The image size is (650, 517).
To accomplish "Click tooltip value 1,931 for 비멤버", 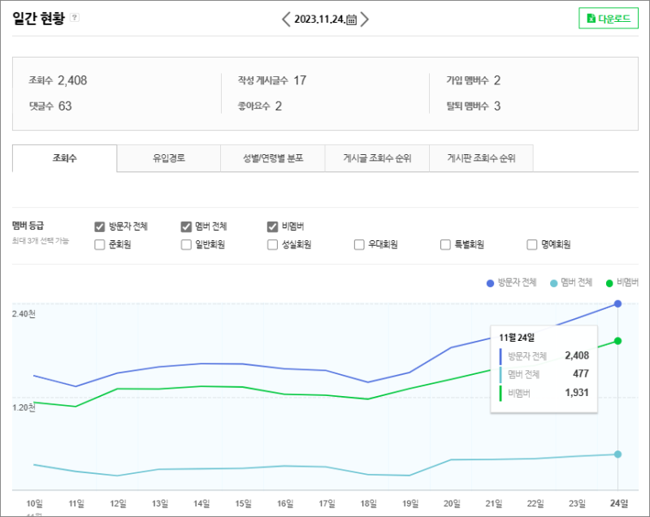I will pos(577,392).
